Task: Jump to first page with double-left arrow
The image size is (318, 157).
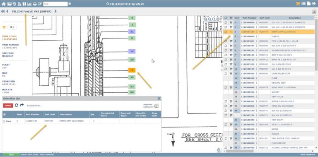Action: [3, 11]
